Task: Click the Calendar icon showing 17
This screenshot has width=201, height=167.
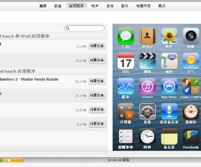Action: (x=126, y=61)
